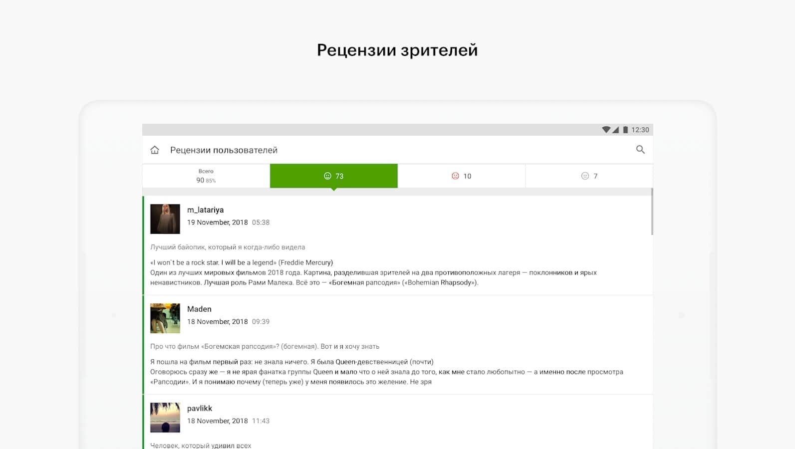Tap the home icon in the header
This screenshot has width=795, height=449.
[155, 150]
